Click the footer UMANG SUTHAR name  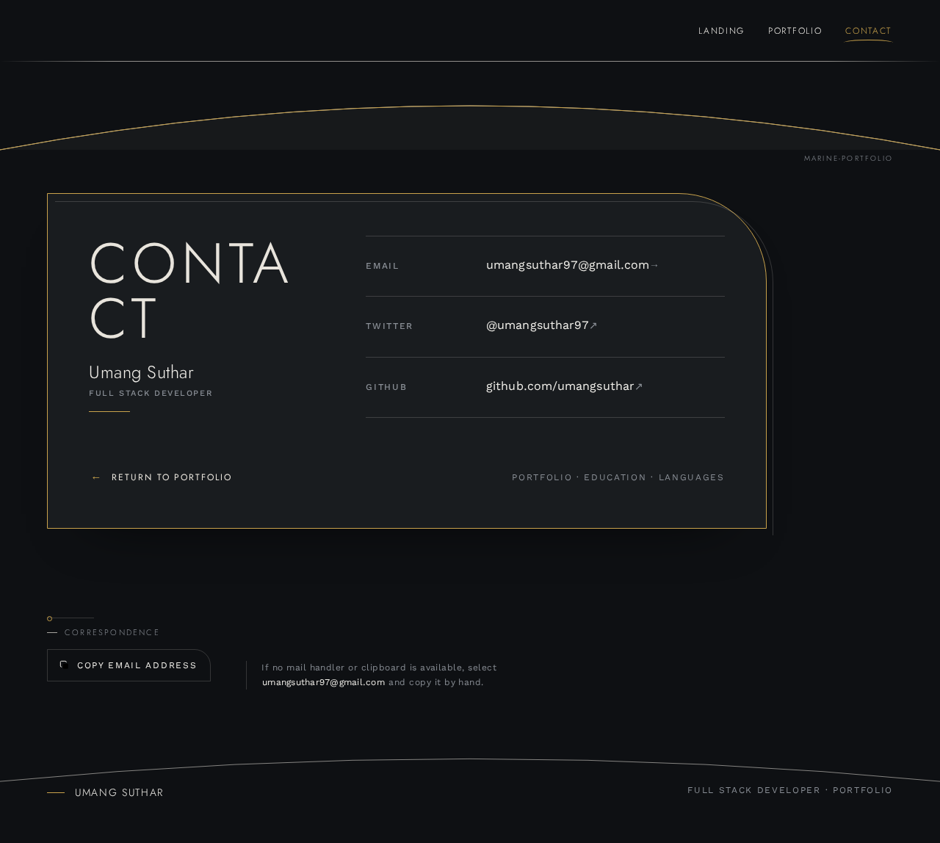(119, 792)
